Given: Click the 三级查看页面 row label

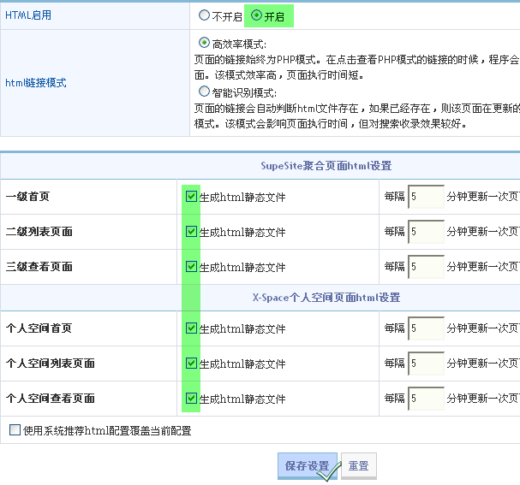Looking at the screenshot, I should (x=39, y=267).
